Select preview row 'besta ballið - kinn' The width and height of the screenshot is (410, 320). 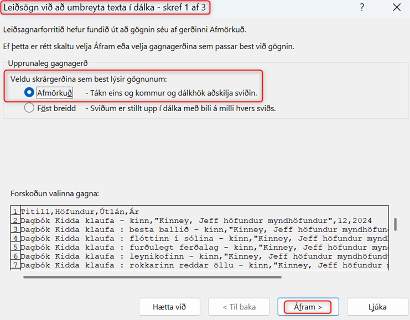coord(200,229)
